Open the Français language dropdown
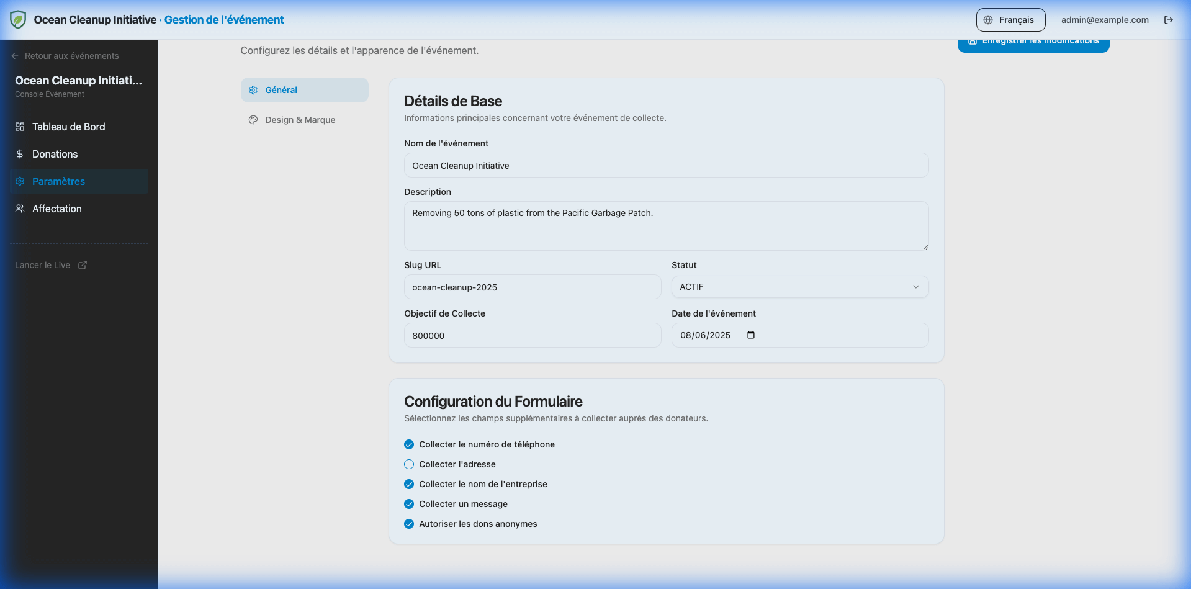The image size is (1191, 589). click(1010, 20)
